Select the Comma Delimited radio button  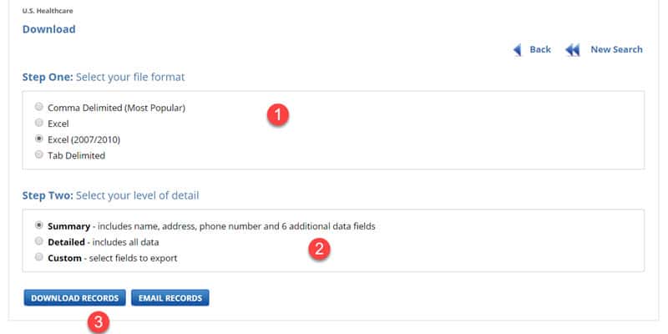(x=38, y=107)
